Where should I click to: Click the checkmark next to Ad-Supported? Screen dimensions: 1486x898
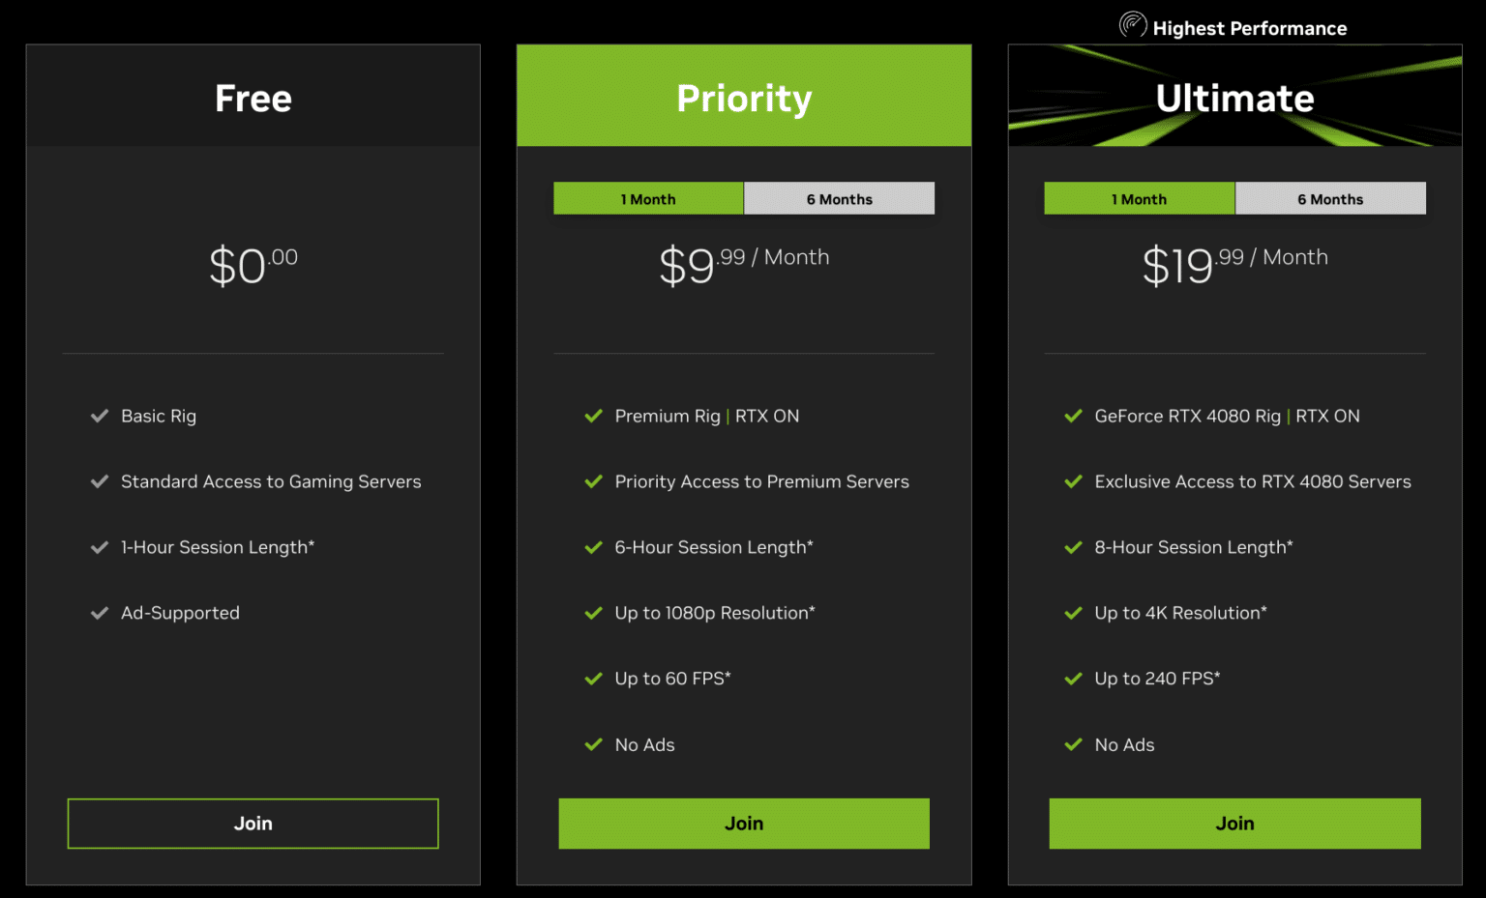click(x=100, y=612)
